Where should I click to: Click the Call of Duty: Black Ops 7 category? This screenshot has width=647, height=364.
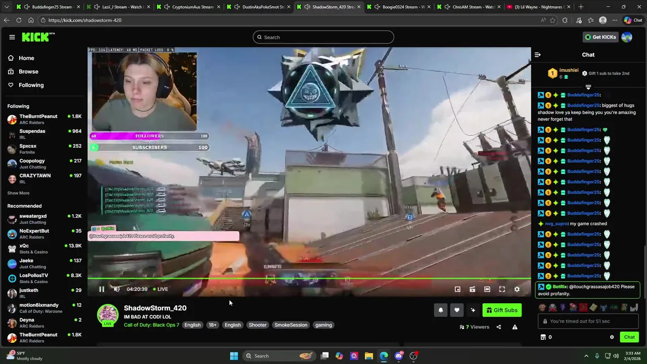pos(152,325)
